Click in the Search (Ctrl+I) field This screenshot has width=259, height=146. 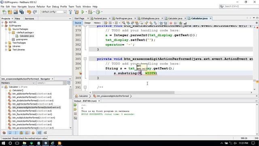[x=241, y=6]
